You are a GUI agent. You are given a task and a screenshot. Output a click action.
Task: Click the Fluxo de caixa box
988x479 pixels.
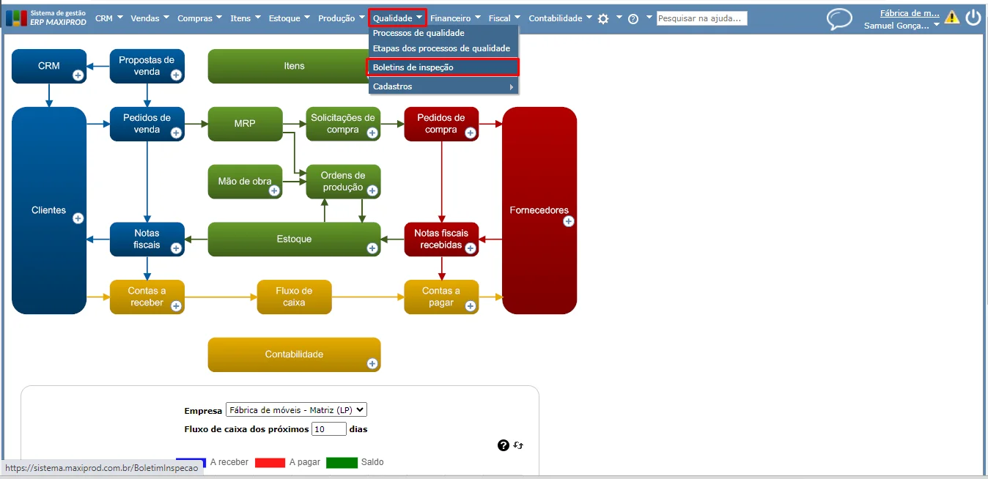point(294,297)
